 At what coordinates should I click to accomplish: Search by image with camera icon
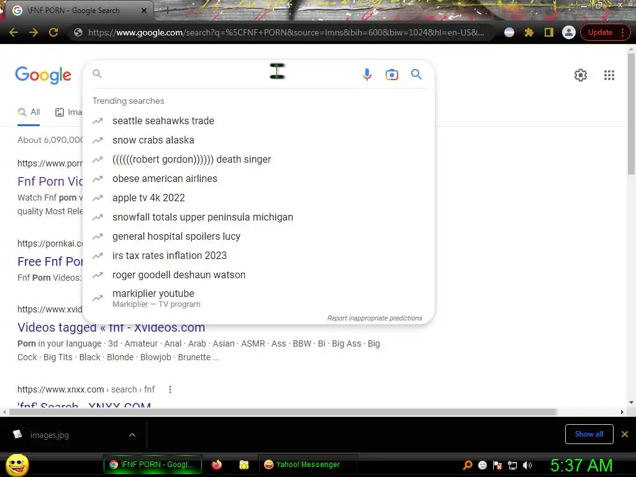pyautogui.click(x=391, y=75)
